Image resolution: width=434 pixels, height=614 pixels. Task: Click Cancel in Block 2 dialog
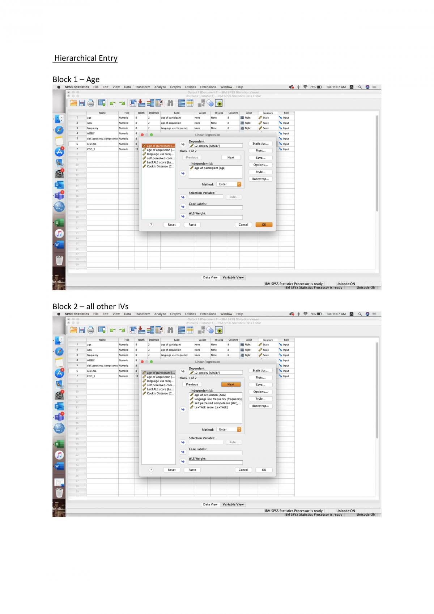point(243,470)
